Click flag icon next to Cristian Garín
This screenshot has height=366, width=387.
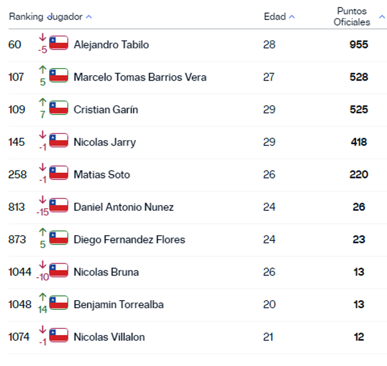tap(59, 108)
